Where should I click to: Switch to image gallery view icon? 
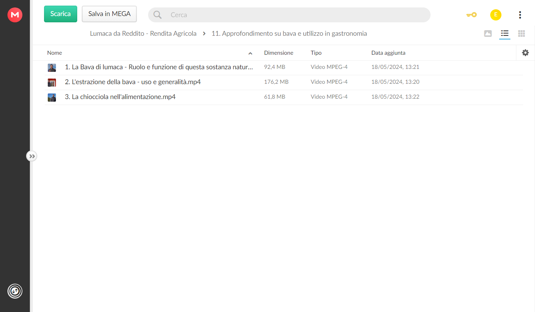tap(488, 34)
